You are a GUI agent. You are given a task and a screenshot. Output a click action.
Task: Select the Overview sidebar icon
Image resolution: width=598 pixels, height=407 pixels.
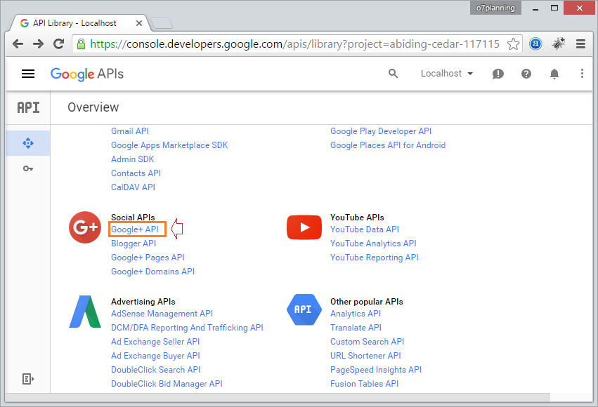(x=28, y=143)
